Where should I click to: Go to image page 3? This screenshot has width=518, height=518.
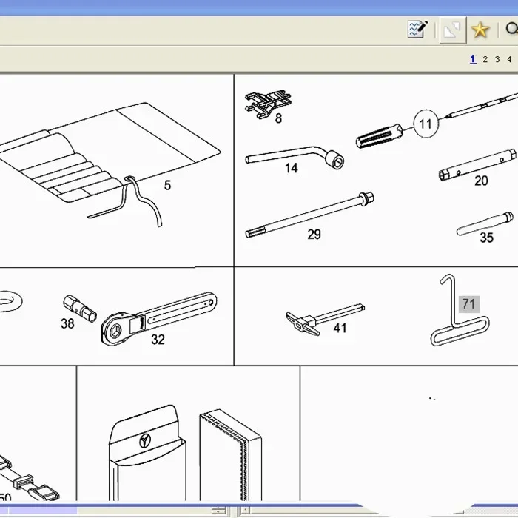(x=497, y=59)
